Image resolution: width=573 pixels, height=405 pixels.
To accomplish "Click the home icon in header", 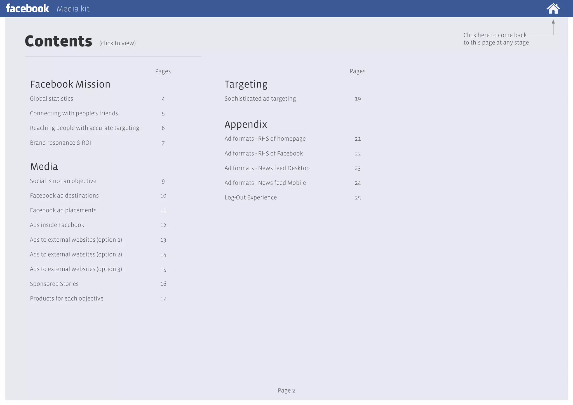I will 553,9.
